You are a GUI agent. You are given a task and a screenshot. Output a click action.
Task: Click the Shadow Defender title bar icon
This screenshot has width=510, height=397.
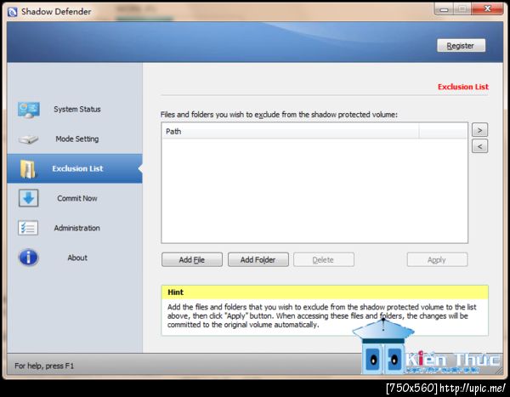(x=12, y=12)
